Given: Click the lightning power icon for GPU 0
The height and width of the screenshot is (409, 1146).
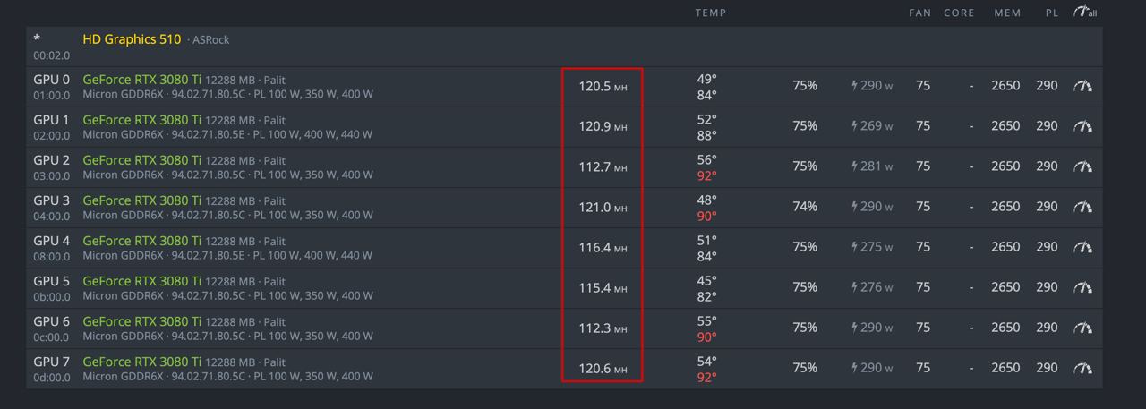Looking at the screenshot, I should [x=855, y=86].
